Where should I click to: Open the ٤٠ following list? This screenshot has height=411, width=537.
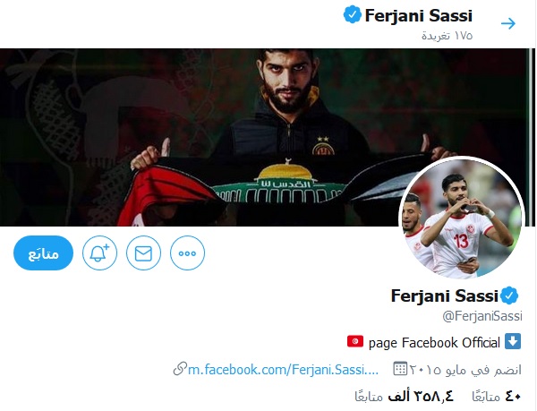pyautogui.click(x=496, y=397)
